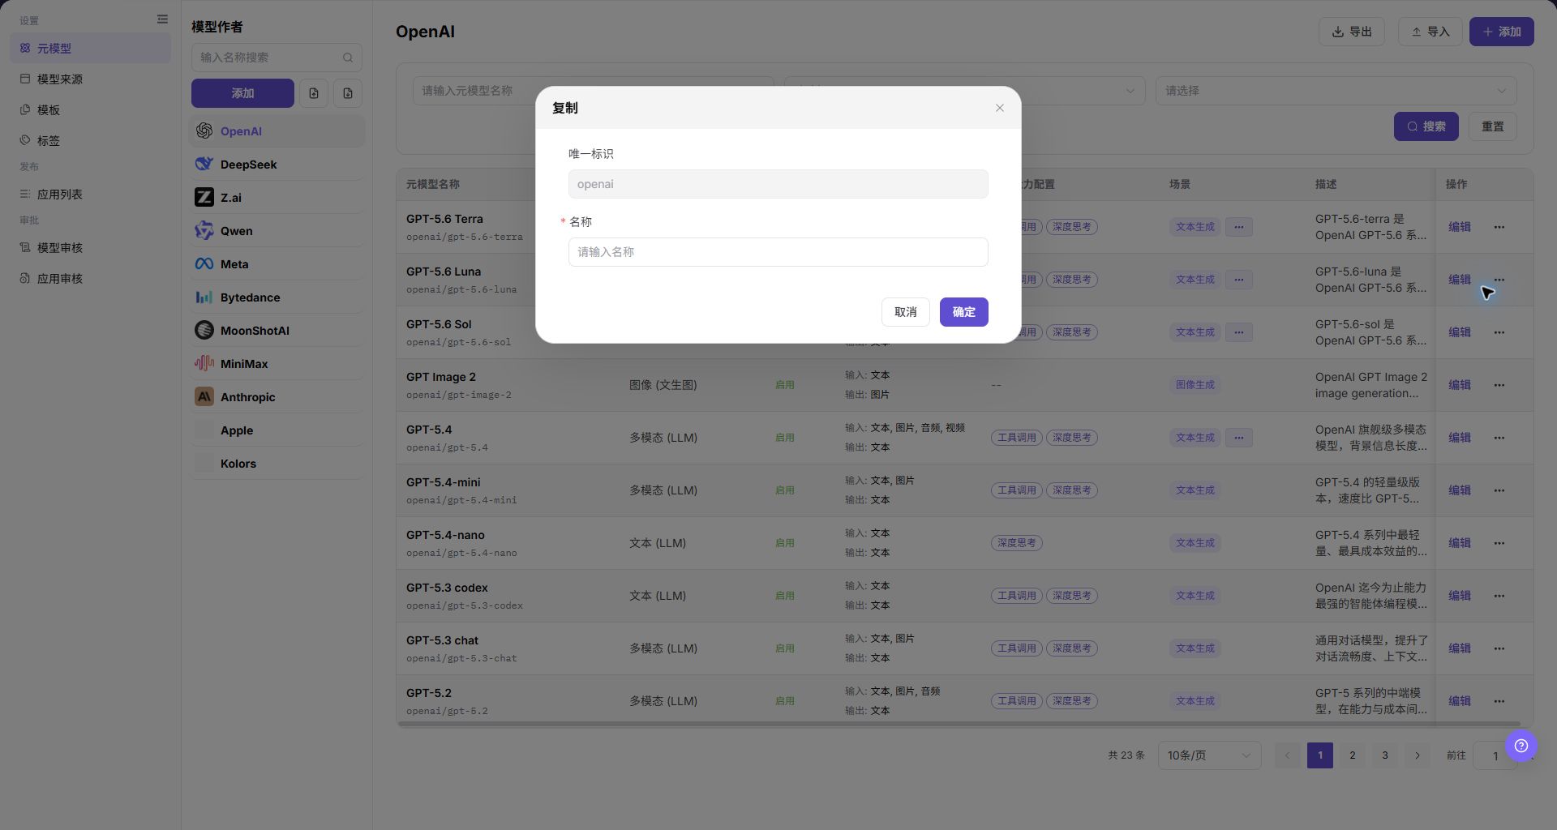Image resolution: width=1557 pixels, height=830 pixels.
Task: Click 编辑 for GPT Image 2
Action: pos(1459,385)
